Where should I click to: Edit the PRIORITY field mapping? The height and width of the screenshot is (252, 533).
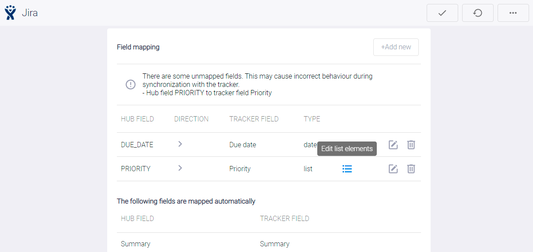point(393,169)
